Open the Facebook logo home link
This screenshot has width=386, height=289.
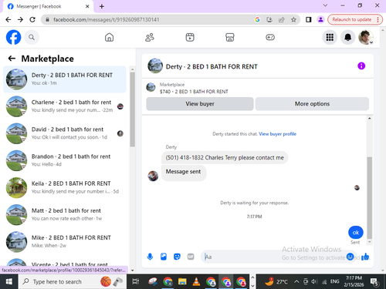click(x=13, y=37)
